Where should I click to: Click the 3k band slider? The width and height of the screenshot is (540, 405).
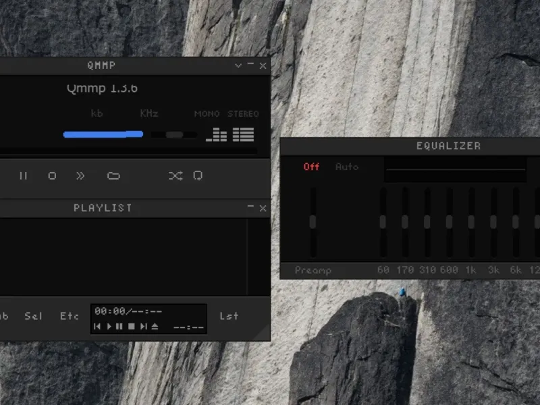click(x=493, y=222)
